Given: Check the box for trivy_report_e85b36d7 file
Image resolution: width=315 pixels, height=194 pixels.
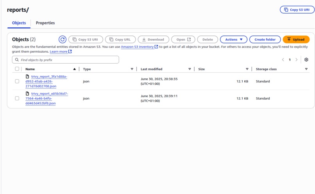Looking at the screenshot, I should (17, 98).
